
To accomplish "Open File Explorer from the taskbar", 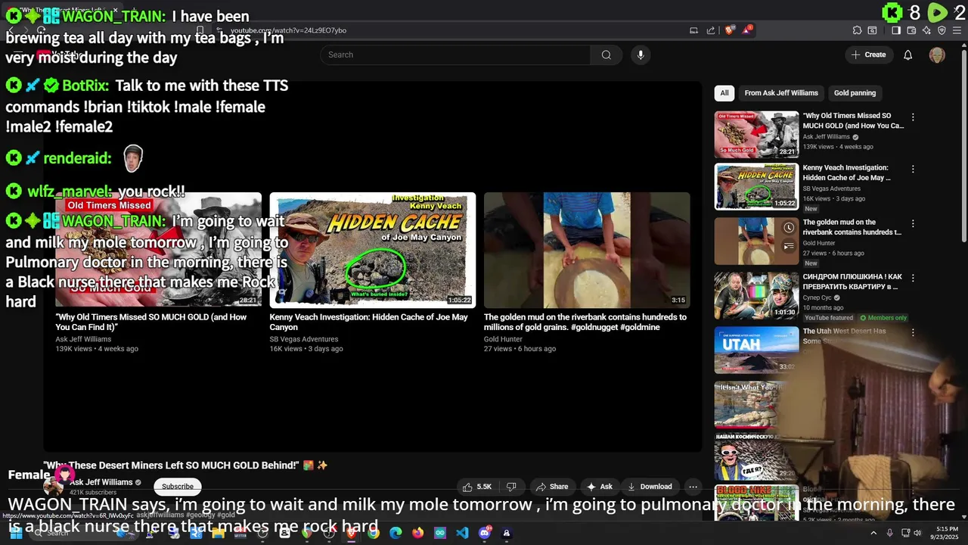I will [219, 533].
